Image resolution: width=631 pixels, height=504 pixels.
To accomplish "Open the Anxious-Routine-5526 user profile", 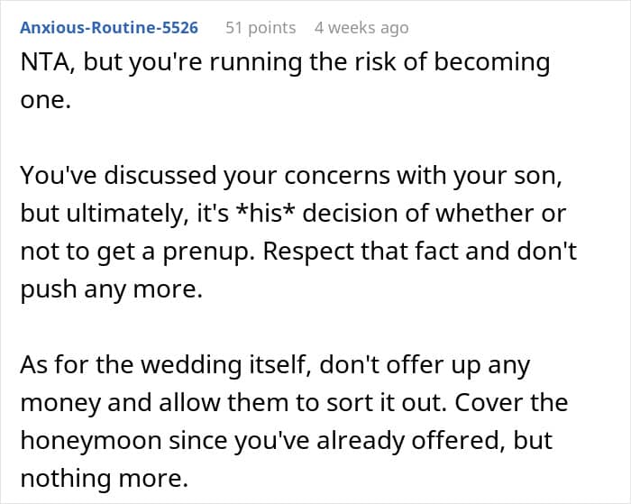I will [x=109, y=28].
